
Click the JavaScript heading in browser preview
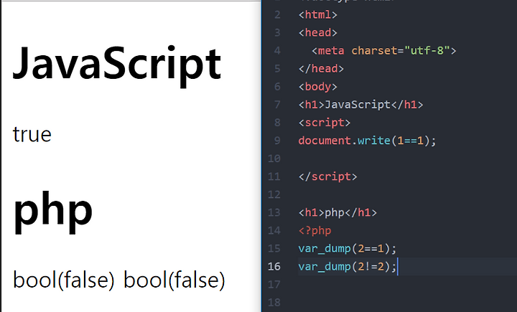click(116, 67)
